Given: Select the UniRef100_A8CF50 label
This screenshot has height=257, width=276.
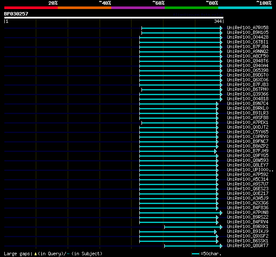Looking at the screenshot, I should click(248, 56).
